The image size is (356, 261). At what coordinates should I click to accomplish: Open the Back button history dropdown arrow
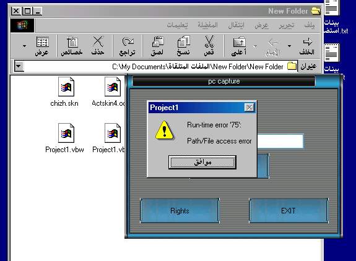pyautogui.click(x=289, y=46)
